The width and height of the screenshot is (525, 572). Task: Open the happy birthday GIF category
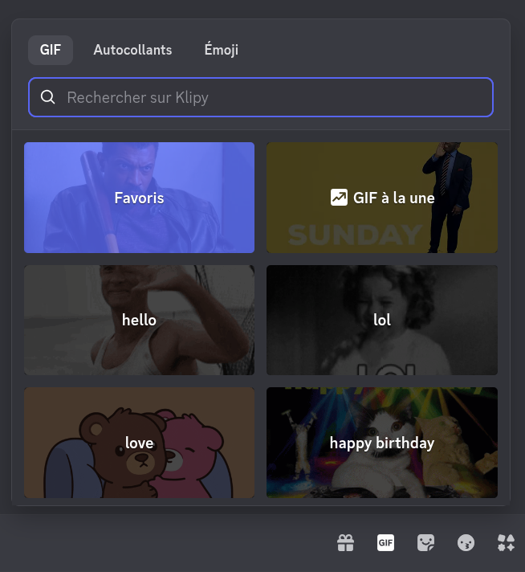382,443
